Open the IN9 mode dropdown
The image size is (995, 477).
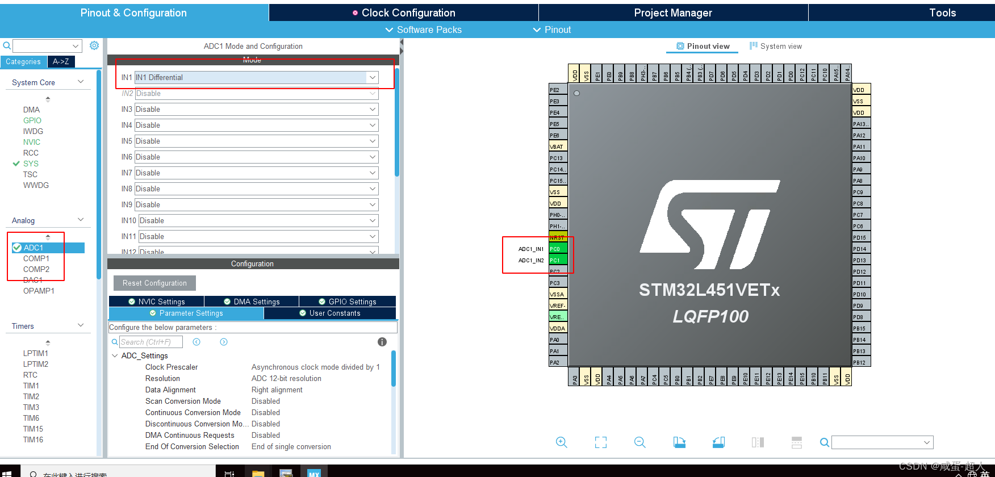pos(372,204)
